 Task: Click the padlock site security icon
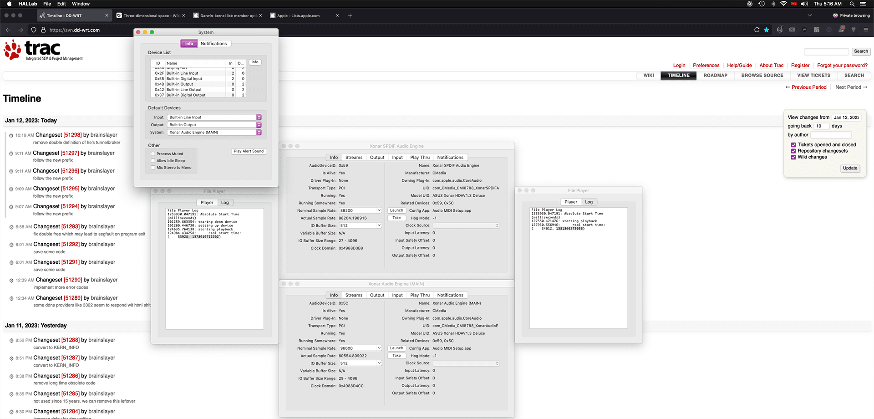pos(43,30)
